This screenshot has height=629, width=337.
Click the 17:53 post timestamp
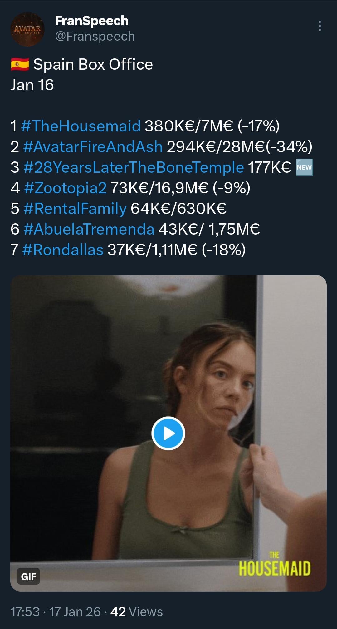coord(25,612)
